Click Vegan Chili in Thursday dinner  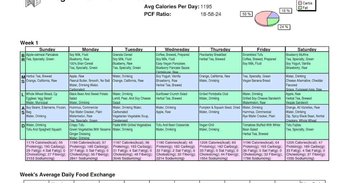coord(207,125)
